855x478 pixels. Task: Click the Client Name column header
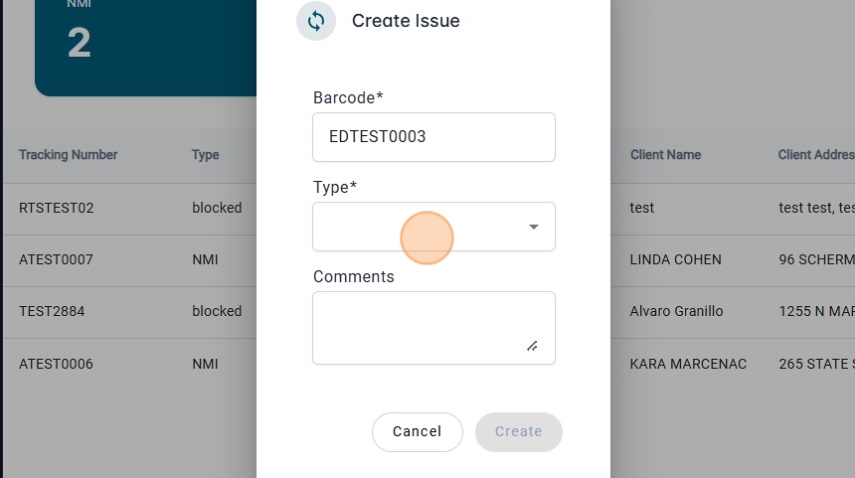click(665, 155)
